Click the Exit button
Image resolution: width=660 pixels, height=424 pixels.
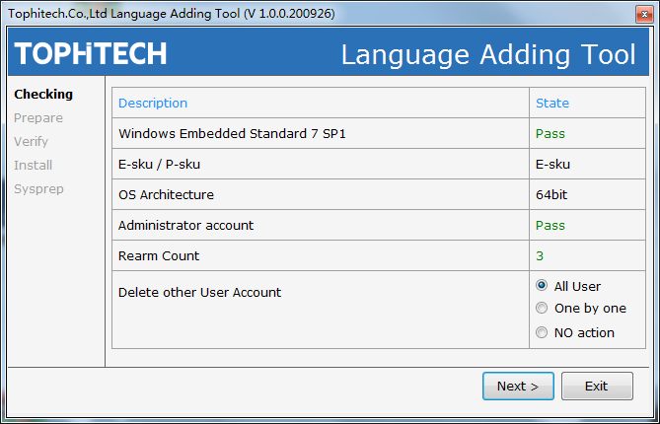click(x=597, y=386)
